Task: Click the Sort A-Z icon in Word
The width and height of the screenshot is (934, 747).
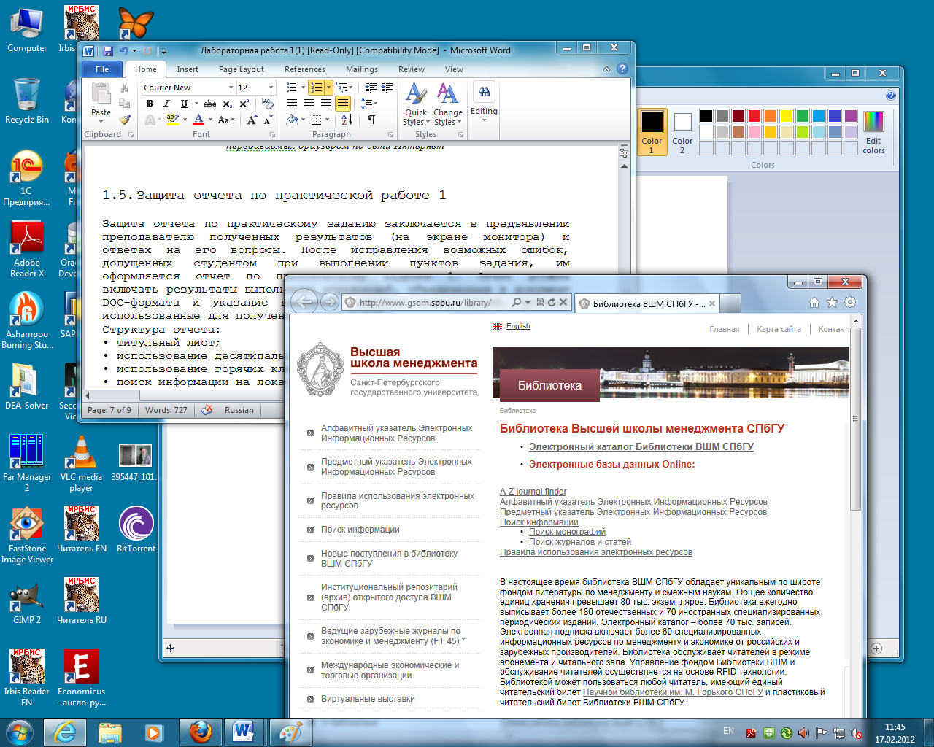Action: [x=347, y=120]
